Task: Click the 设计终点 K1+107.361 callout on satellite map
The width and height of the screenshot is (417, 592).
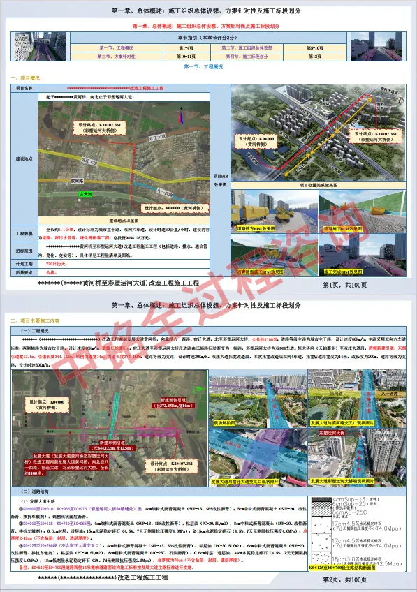Action: click(99, 128)
